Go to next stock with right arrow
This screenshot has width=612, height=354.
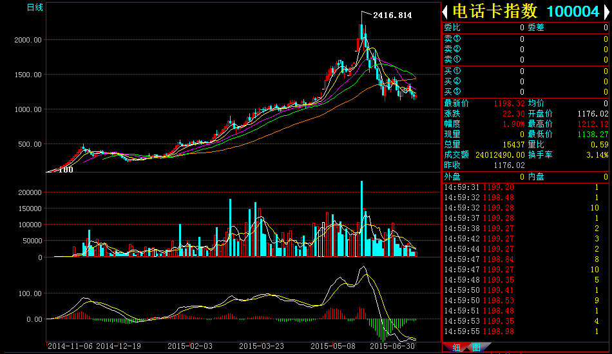coord(607,12)
